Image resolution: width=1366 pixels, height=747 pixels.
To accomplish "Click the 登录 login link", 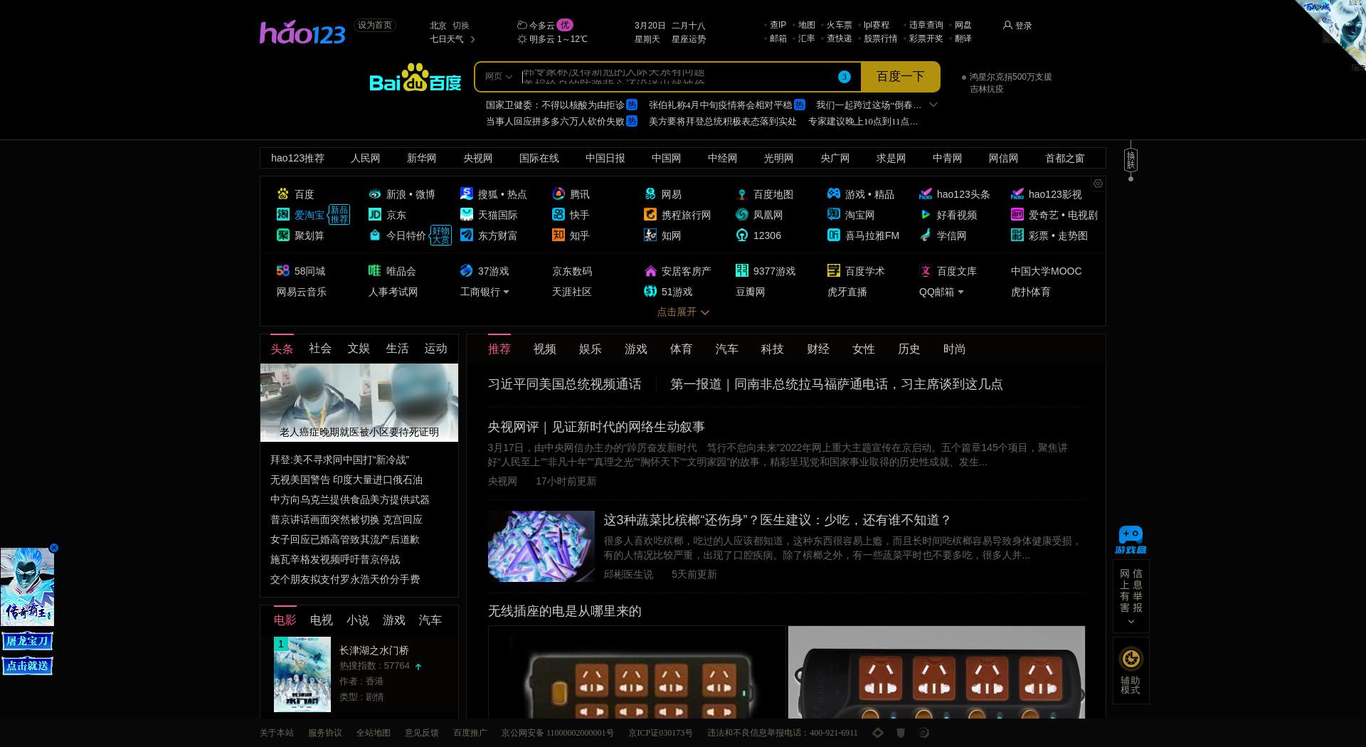I will 1017,26.
